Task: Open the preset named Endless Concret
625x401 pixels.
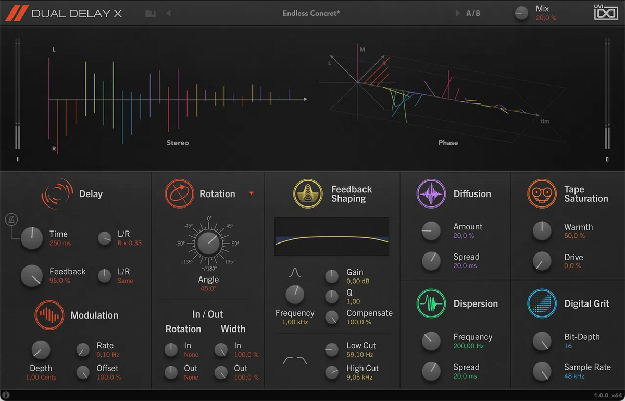Action: 311,13
